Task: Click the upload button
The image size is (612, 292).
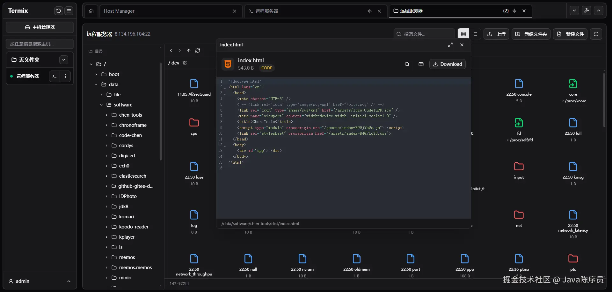Action: click(496, 34)
